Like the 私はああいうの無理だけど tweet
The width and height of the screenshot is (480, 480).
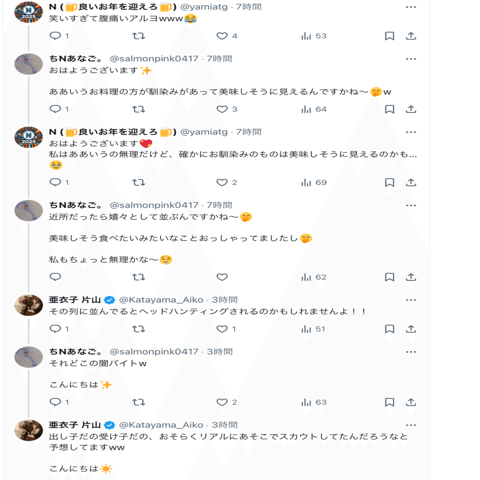[x=222, y=182]
